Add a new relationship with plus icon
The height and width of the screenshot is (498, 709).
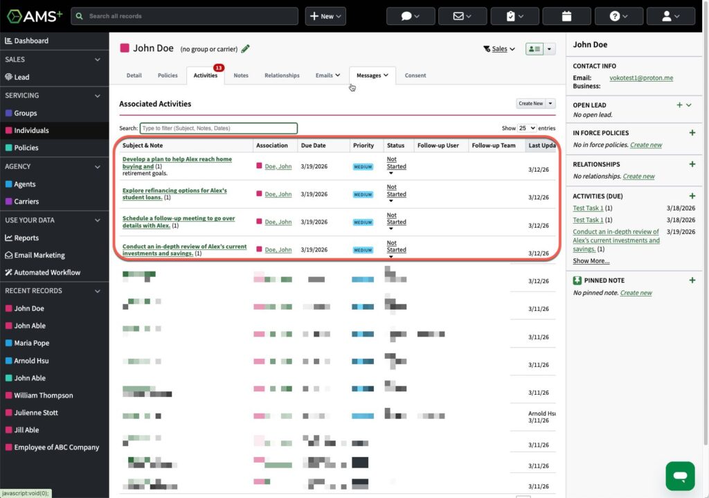(692, 164)
